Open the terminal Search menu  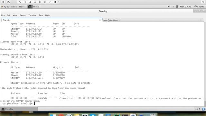(23, 15)
